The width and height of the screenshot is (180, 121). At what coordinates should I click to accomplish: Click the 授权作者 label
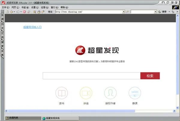point(110,103)
